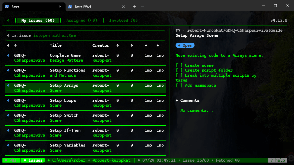The width and height of the screenshot is (294, 165).
Task: Select the Setup Loops Scene issue row
Action: coord(86,103)
